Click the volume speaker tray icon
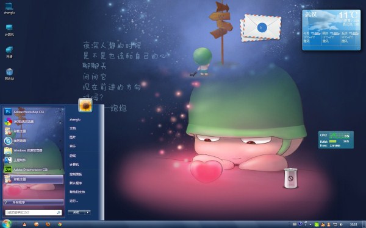The width and height of the screenshot is (366, 228). [x=340, y=224]
